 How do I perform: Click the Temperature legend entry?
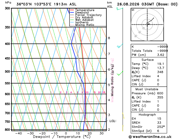(82, 10)
